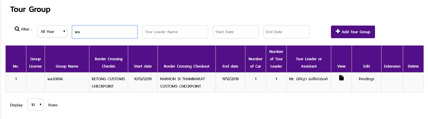428x119 pixels.
Task: Focus the group name filter field containing 'wa'
Action: coord(105,32)
